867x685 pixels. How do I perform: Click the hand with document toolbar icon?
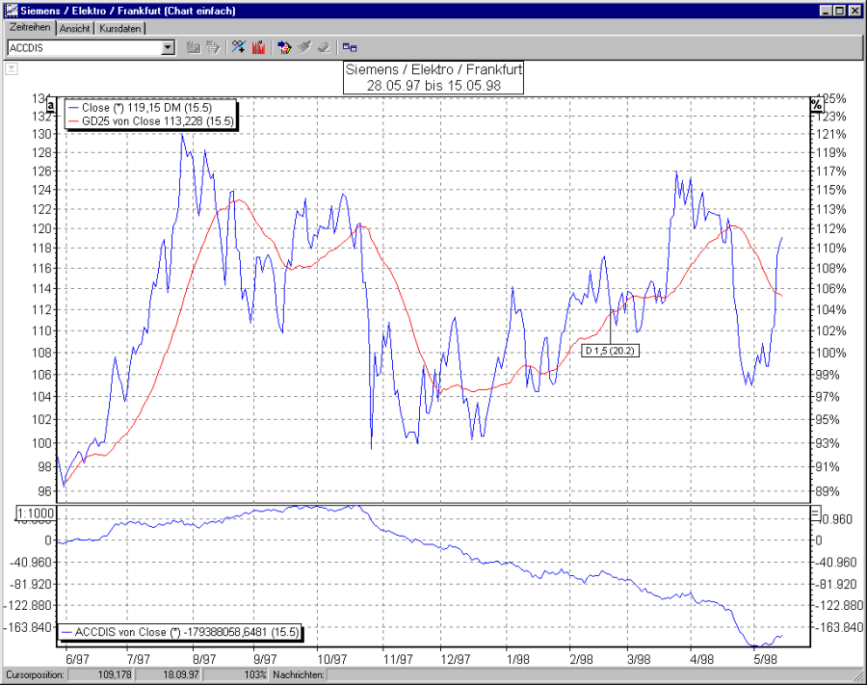pos(215,46)
